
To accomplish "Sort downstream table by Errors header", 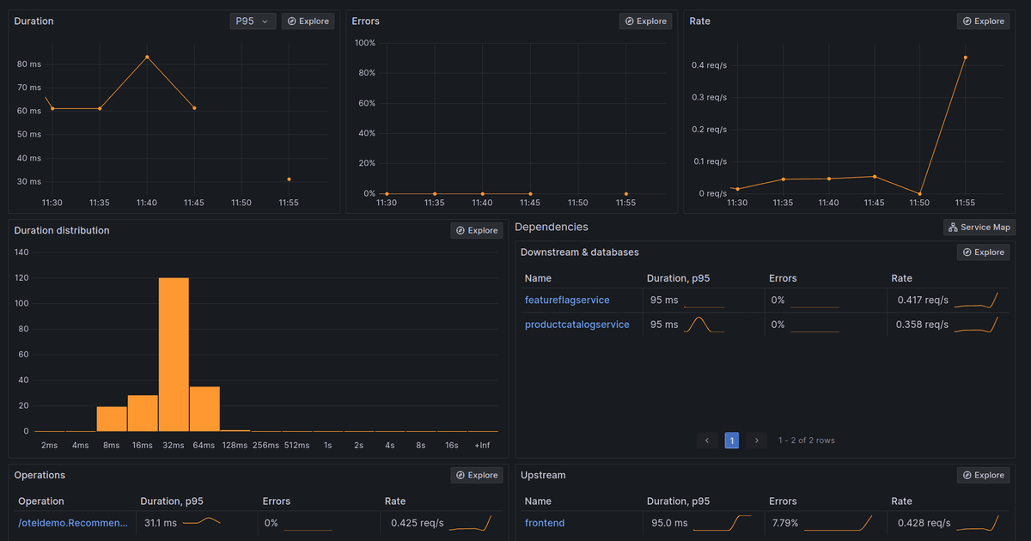I will (x=783, y=278).
